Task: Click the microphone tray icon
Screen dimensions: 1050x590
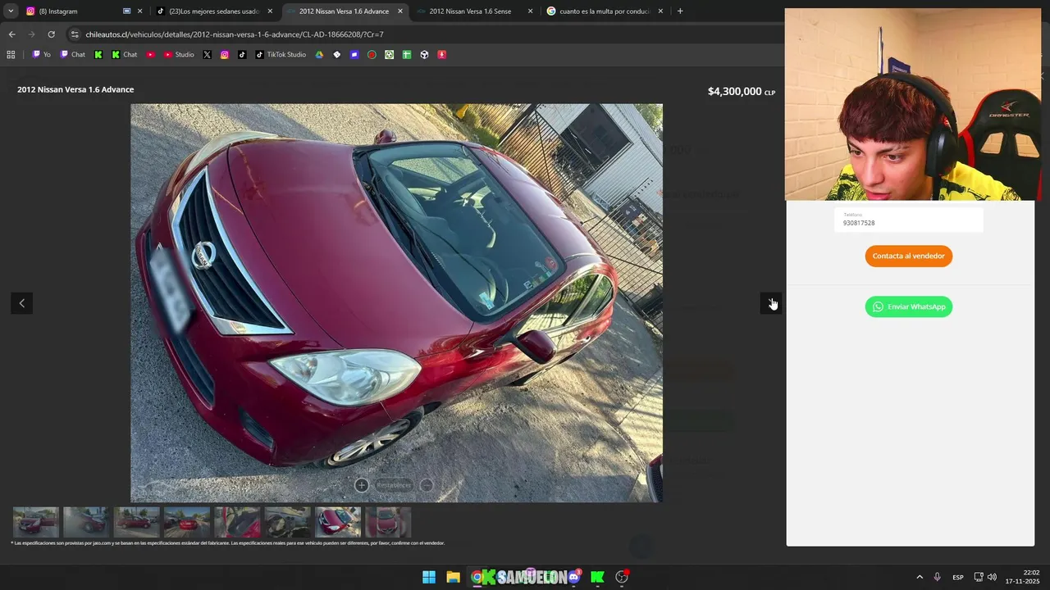Action: click(x=937, y=577)
